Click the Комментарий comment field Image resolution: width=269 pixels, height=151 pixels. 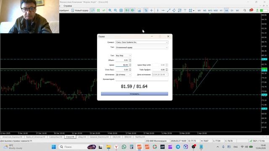(142, 79)
